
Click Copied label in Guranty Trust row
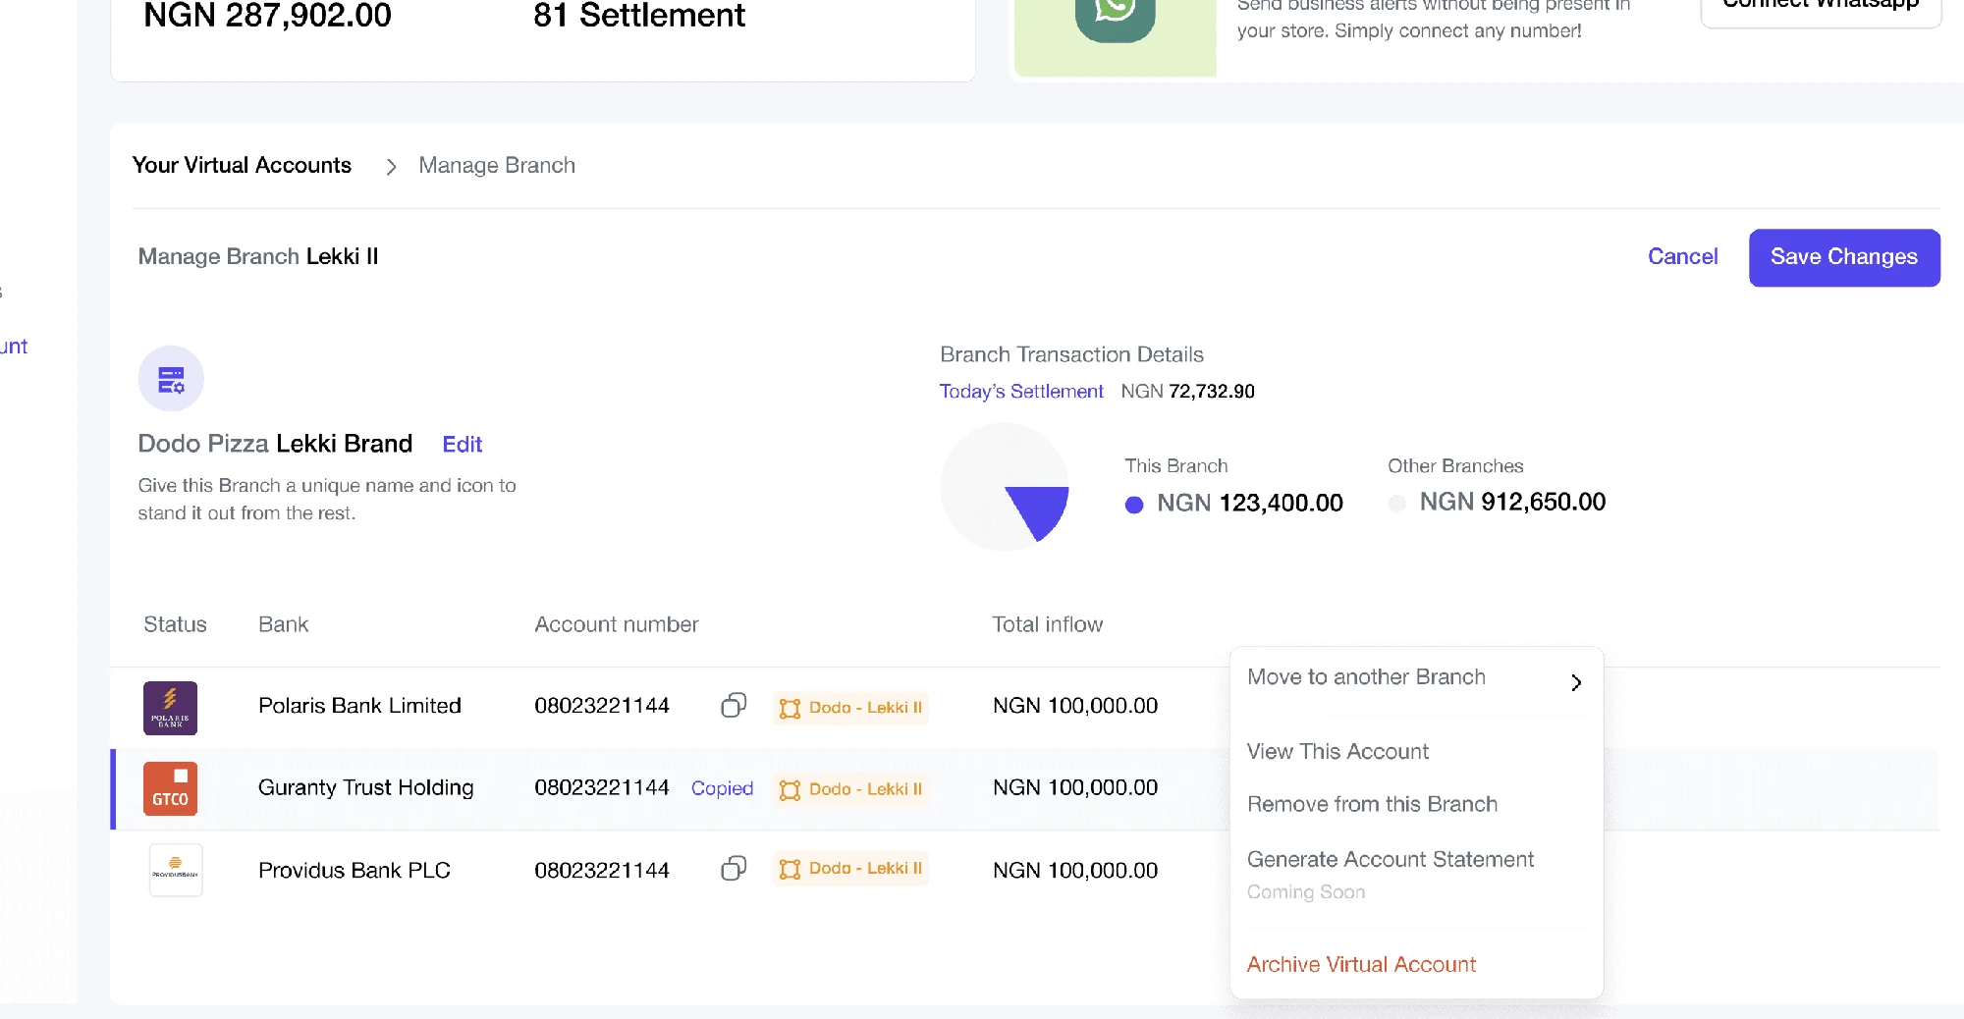(x=722, y=788)
